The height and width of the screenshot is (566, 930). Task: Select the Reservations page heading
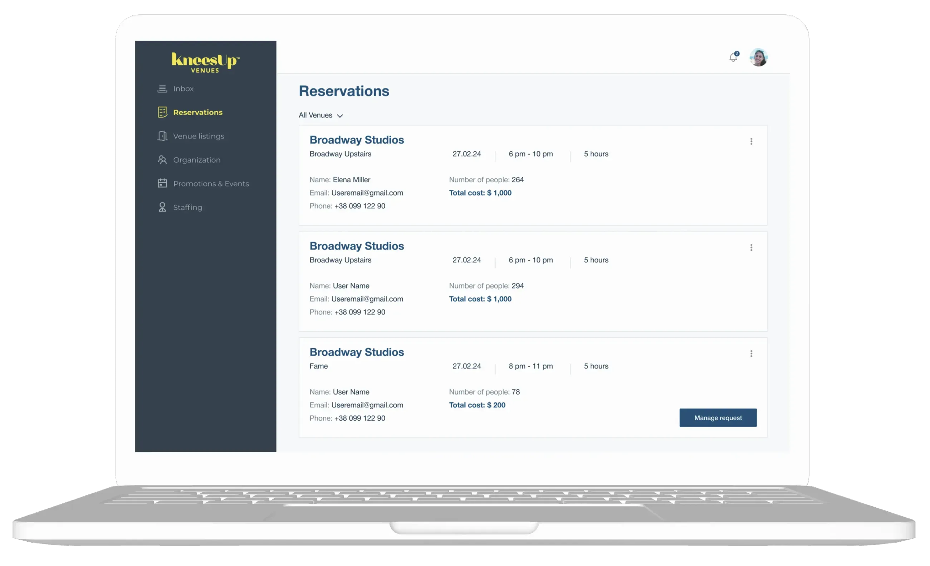tap(344, 91)
